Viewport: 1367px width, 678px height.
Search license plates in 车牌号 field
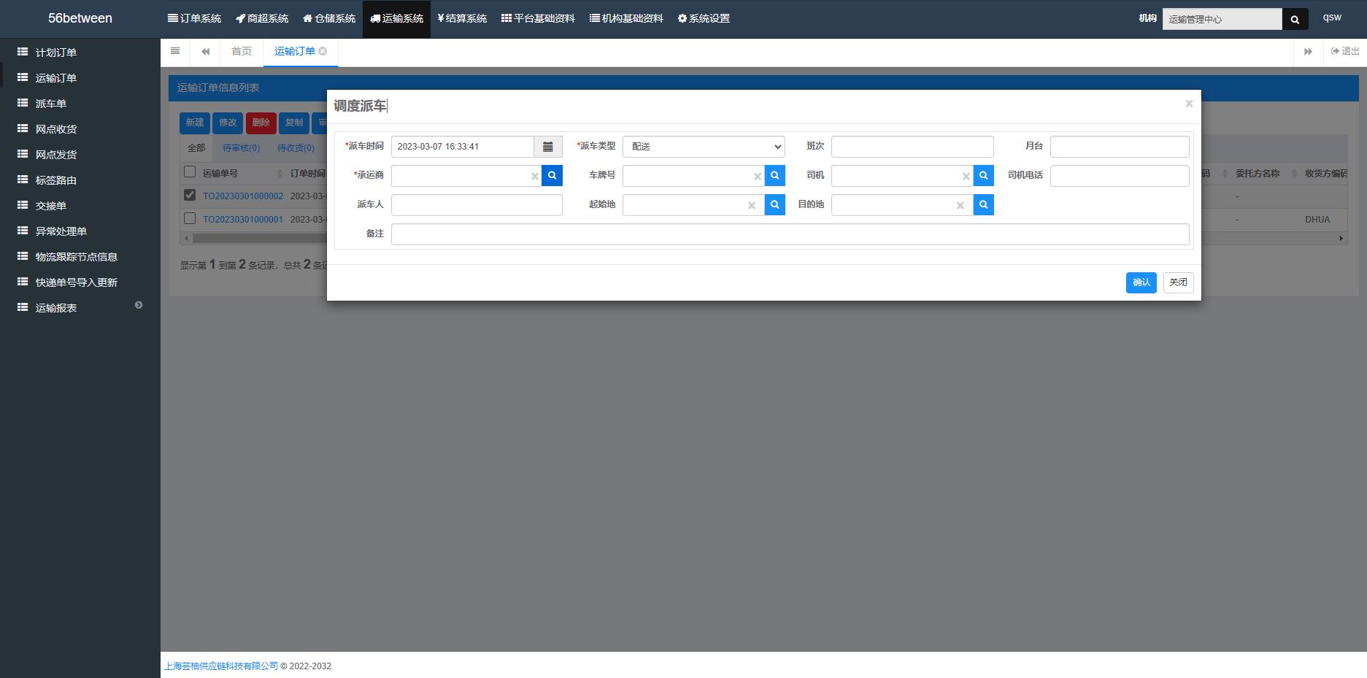click(x=775, y=176)
